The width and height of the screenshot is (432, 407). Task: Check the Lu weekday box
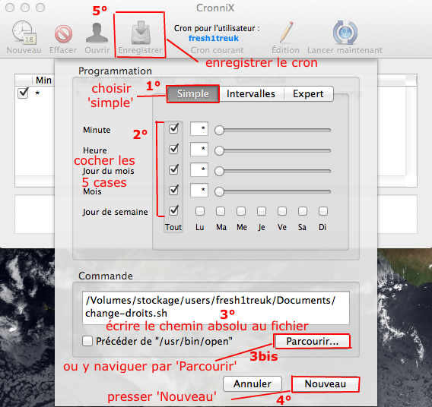click(x=200, y=211)
